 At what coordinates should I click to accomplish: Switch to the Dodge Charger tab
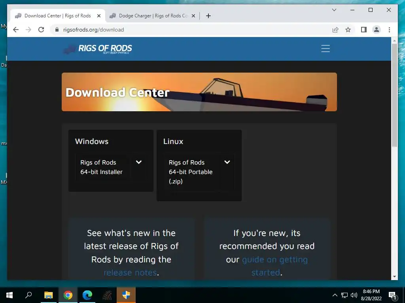tap(153, 16)
